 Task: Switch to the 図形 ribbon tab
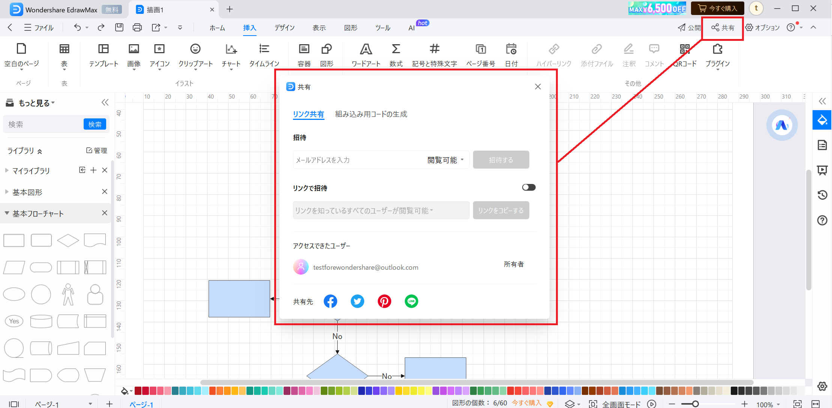pos(351,28)
